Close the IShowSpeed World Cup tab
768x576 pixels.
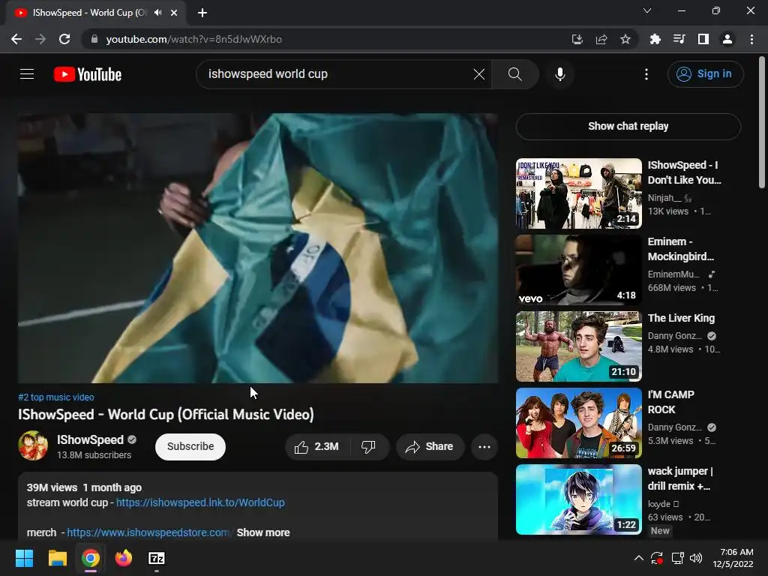(x=174, y=13)
